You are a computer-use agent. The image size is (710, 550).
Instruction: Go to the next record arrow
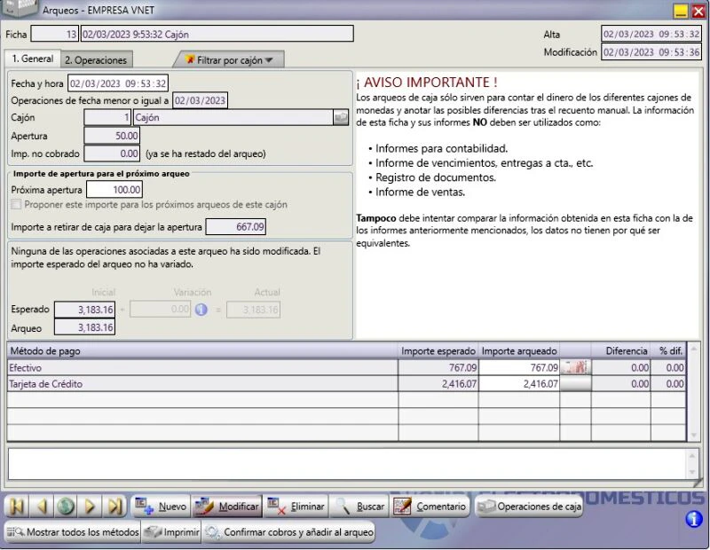(x=91, y=507)
